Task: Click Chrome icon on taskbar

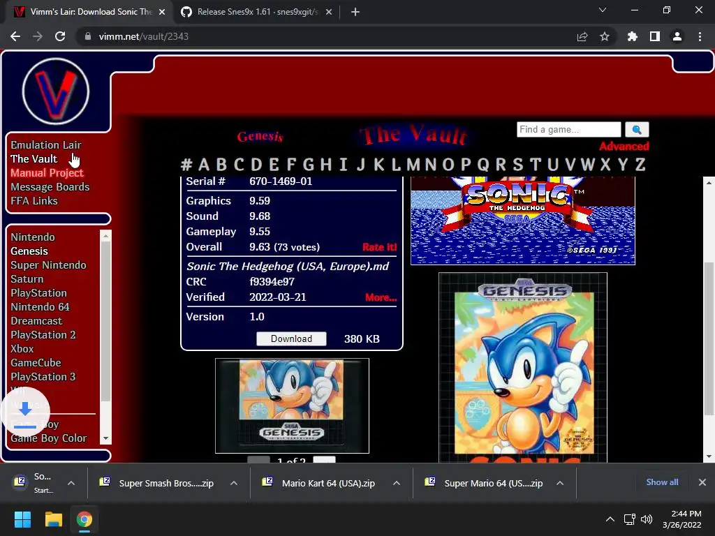Action: pyautogui.click(x=84, y=519)
